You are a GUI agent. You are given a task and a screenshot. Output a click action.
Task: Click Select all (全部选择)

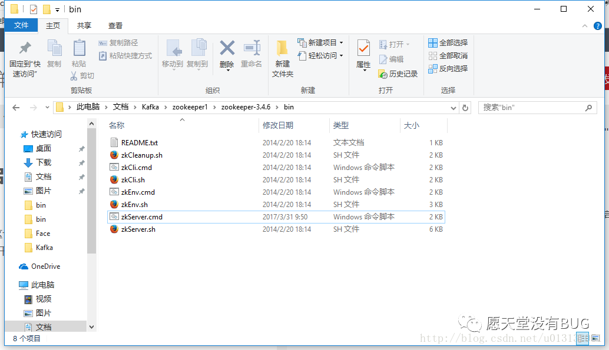(x=448, y=43)
